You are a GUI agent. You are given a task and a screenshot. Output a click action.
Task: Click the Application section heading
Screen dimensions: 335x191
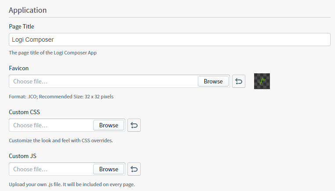tap(28, 10)
